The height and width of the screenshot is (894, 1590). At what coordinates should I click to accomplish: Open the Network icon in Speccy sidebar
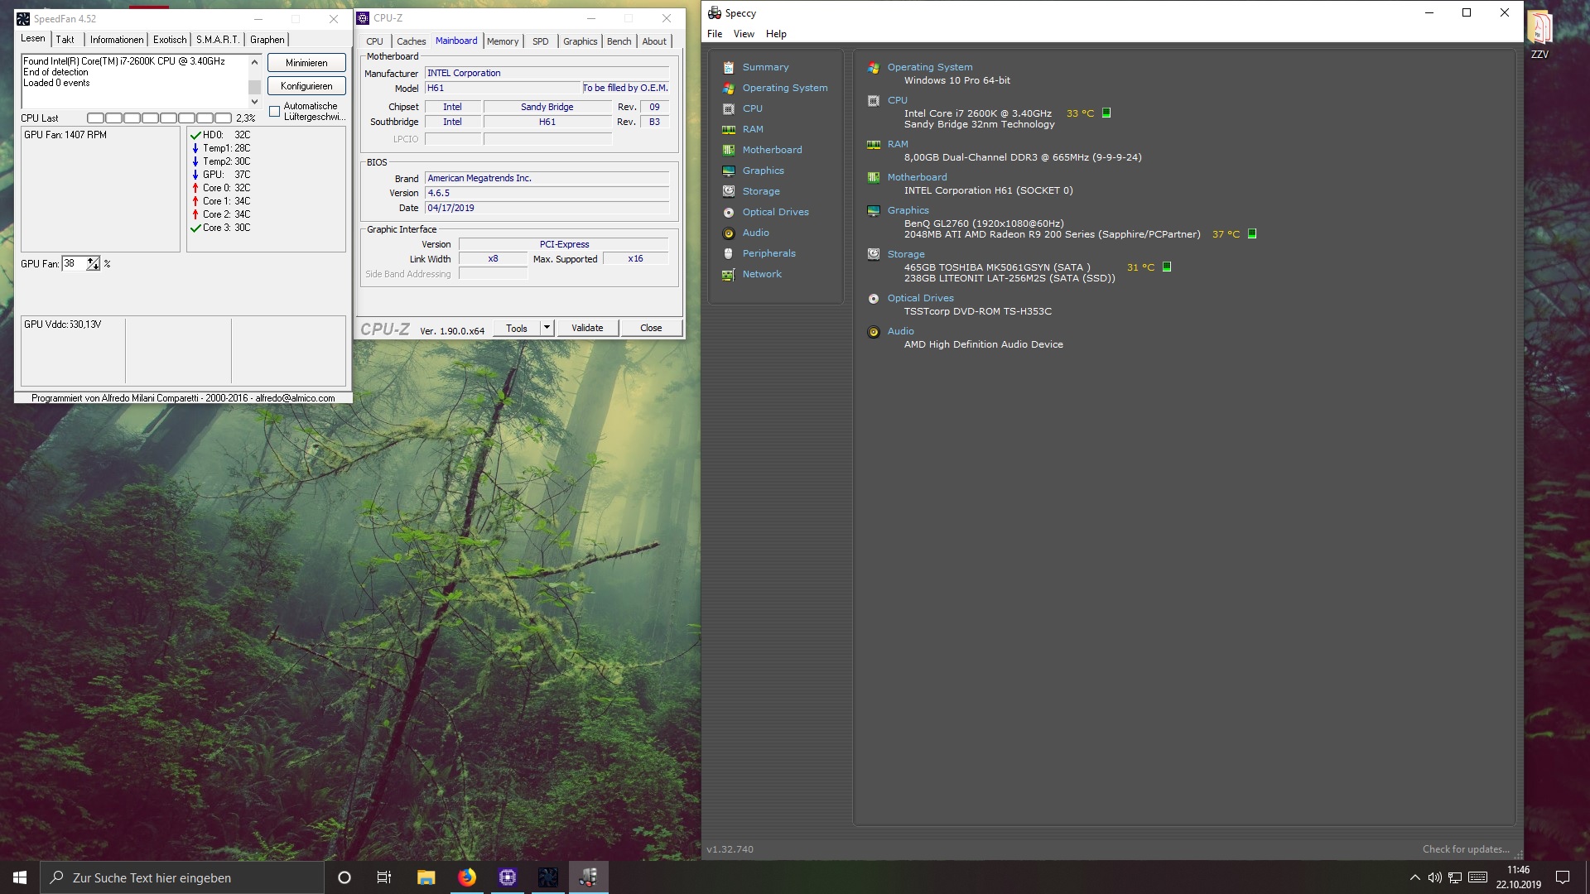click(x=729, y=274)
